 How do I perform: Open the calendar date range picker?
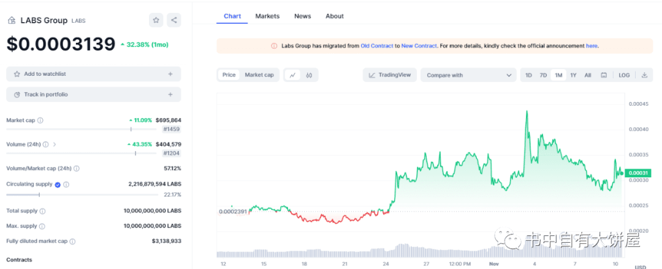pos(604,75)
